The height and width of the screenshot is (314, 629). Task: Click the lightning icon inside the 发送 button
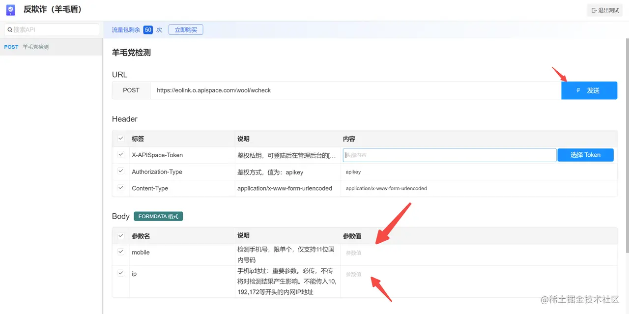tap(577, 90)
